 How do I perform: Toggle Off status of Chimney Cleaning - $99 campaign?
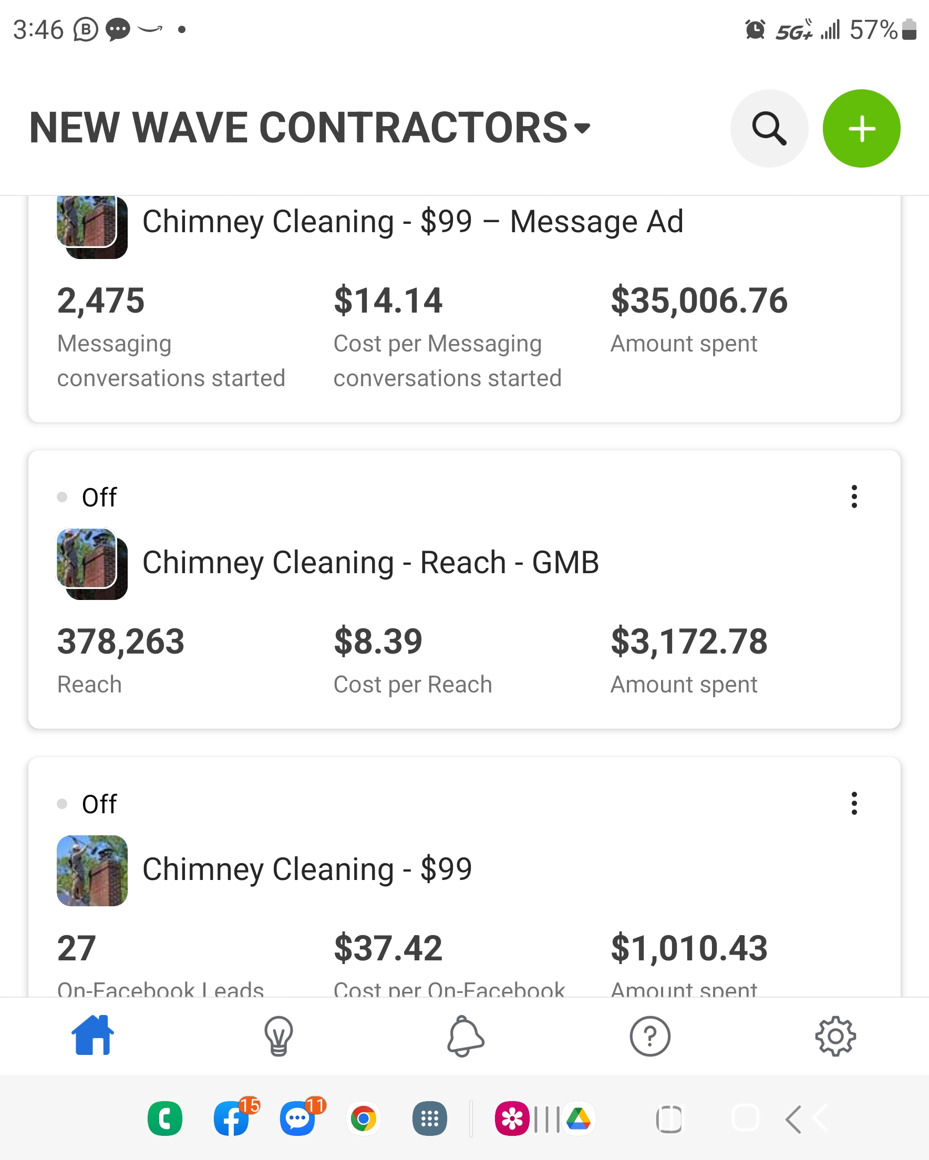(x=87, y=804)
